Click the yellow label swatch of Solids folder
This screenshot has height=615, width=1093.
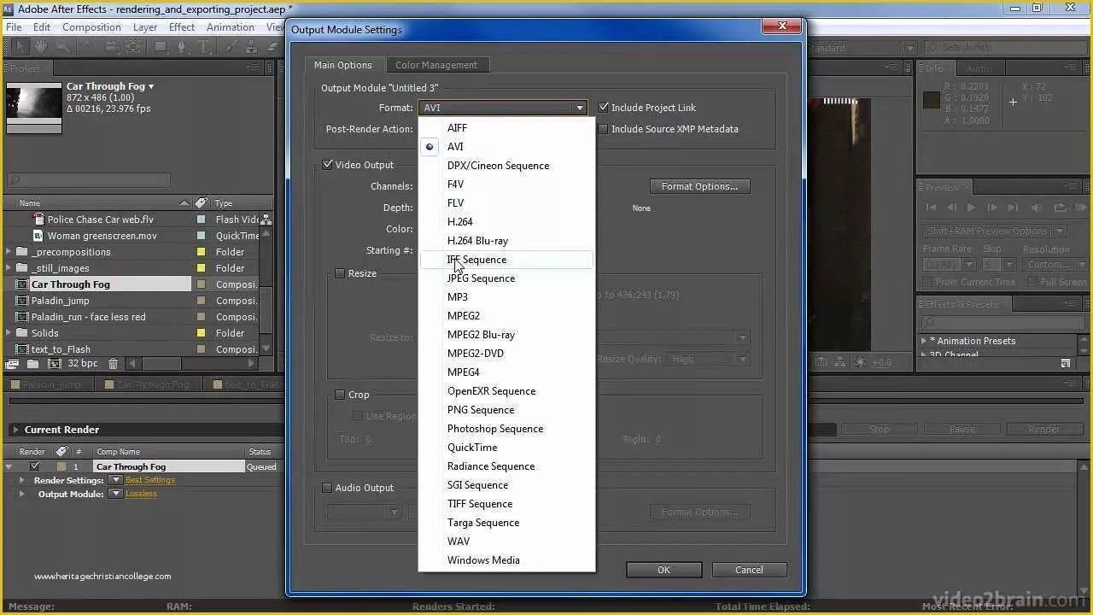click(202, 333)
